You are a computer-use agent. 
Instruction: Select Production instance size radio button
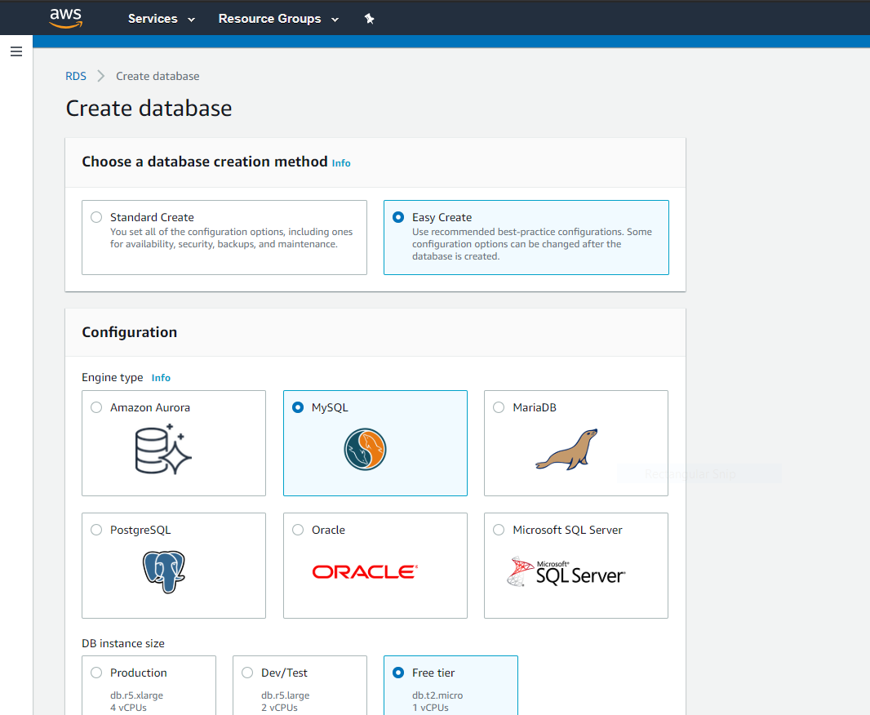96,673
